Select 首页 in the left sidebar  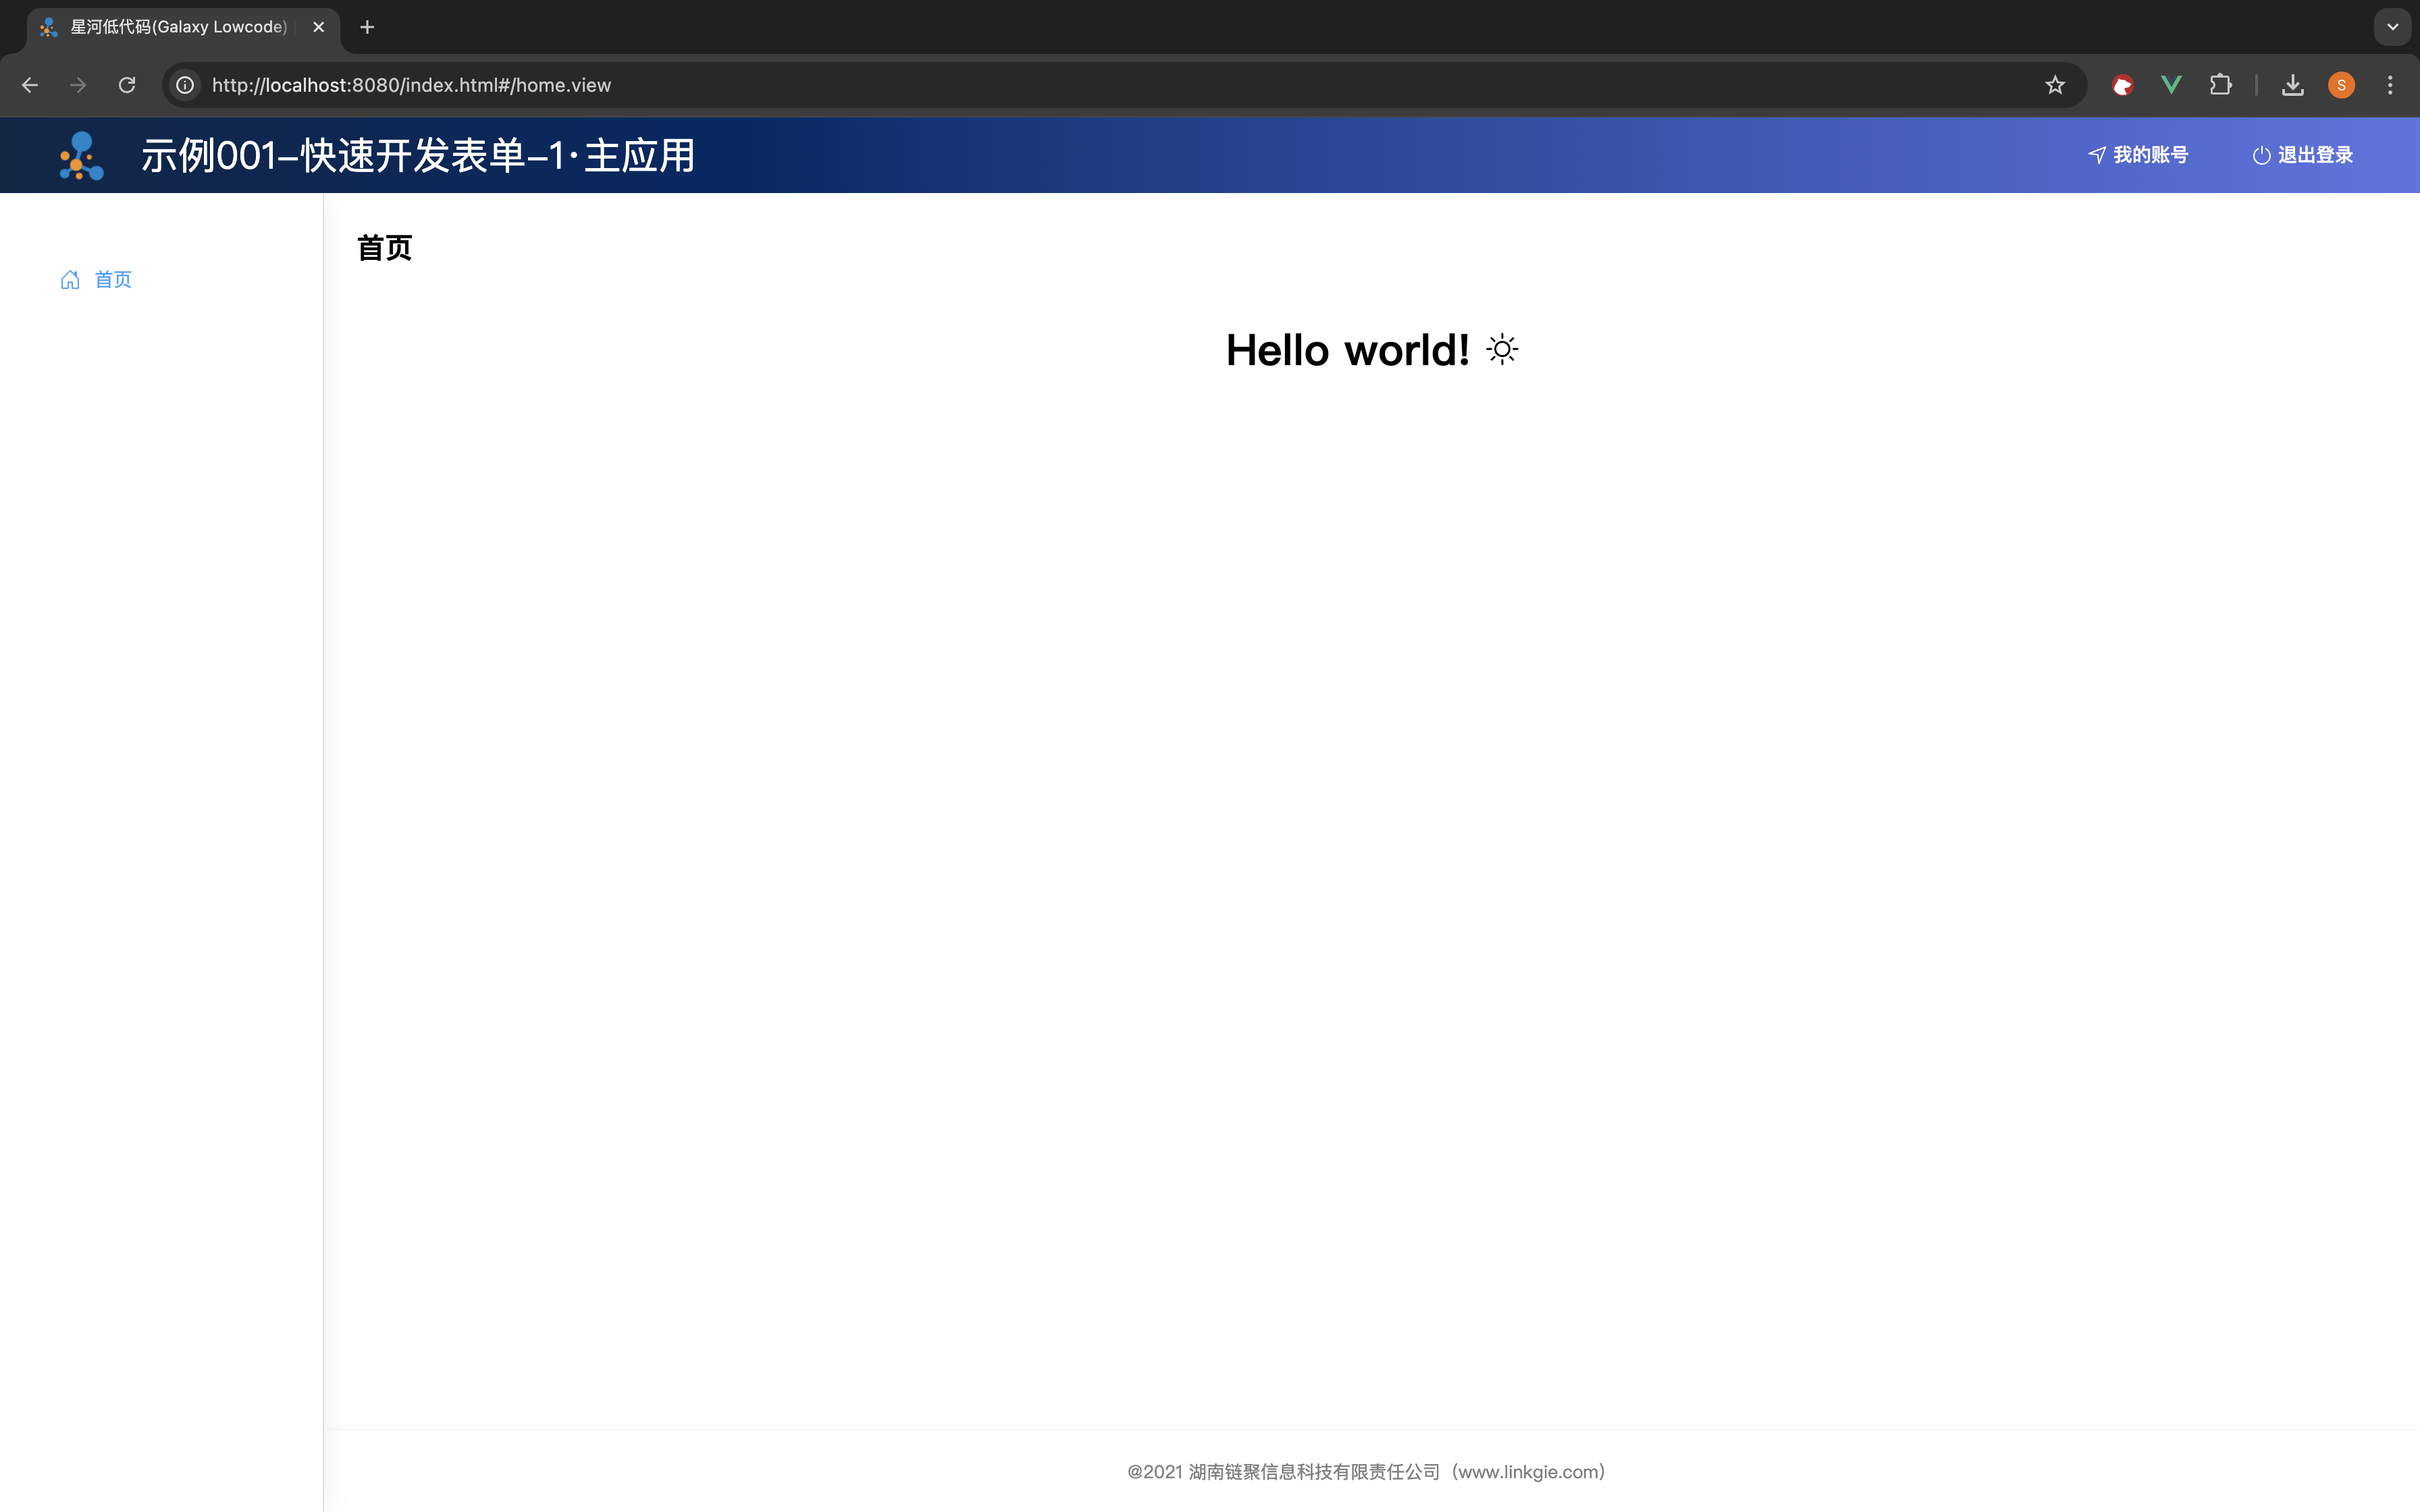click(x=96, y=280)
